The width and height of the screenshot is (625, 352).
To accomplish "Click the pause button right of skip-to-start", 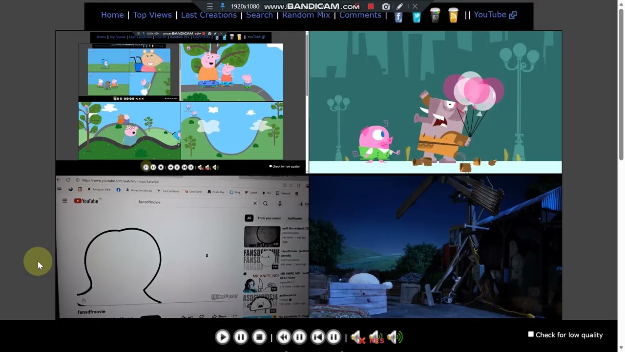I will coord(333,337).
